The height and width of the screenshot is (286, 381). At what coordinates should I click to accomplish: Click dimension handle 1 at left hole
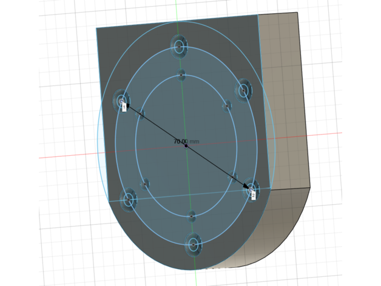coord(124,107)
